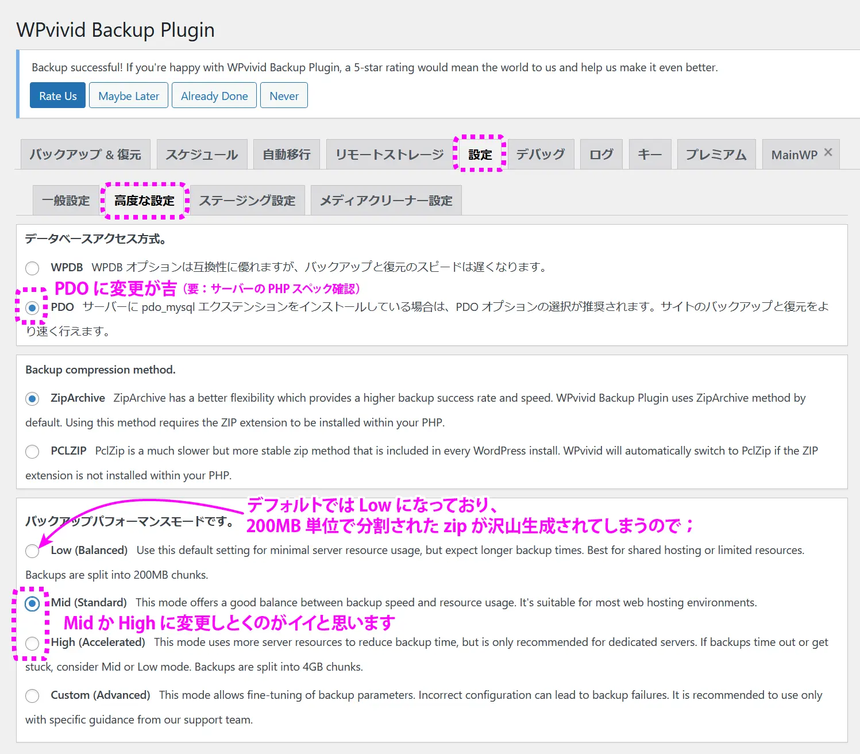Select Mid (Standard) performance mode
Screen dimensions: 860x754
point(32,603)
